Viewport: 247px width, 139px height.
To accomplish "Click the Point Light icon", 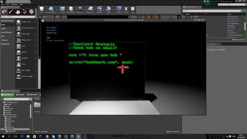I will point(19,34).
